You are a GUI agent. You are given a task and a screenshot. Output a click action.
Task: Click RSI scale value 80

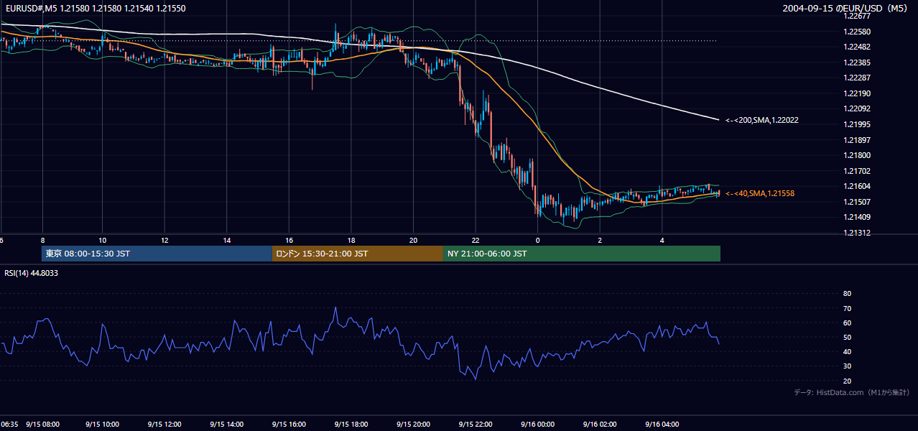pyautogui.click(x=847, y=294)
